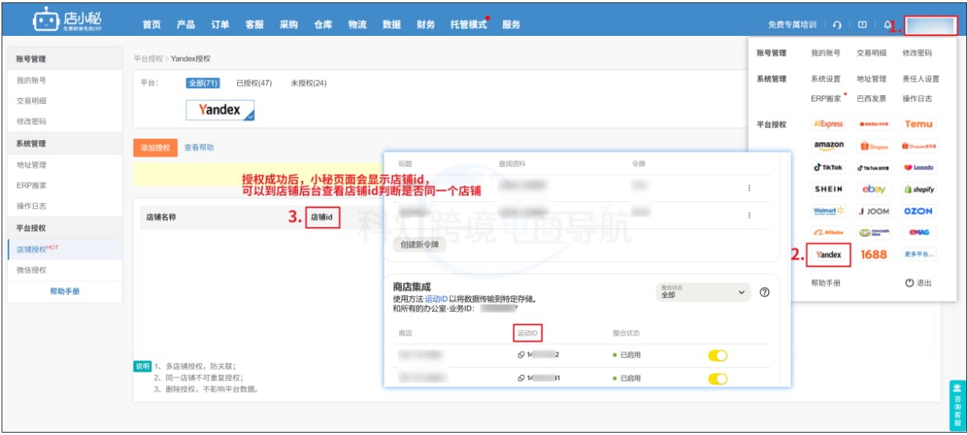This screenshot has height=435, width=967.
Task: Filter by 已授权(47)
Action: coord(253,83)
